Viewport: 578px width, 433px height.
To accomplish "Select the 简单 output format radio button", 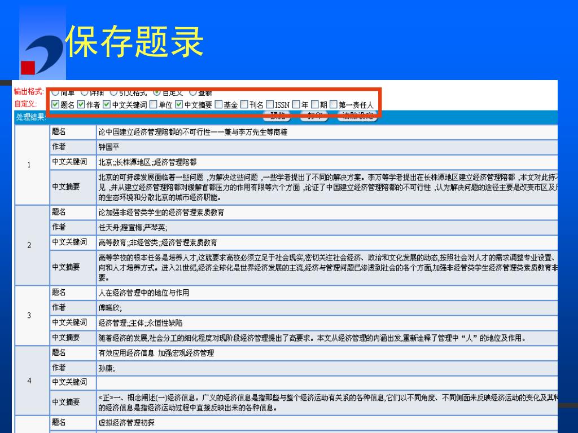I will (56, 92).
